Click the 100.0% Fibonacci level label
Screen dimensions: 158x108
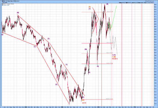109,99
